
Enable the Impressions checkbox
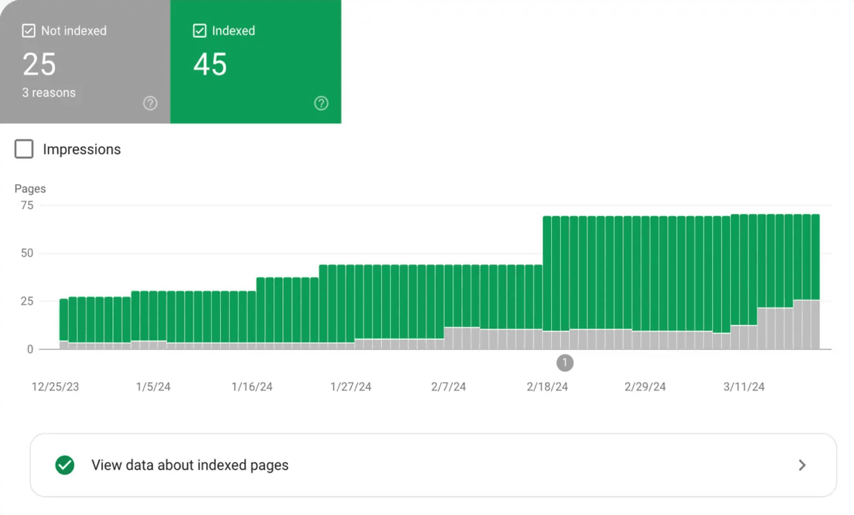24,149
